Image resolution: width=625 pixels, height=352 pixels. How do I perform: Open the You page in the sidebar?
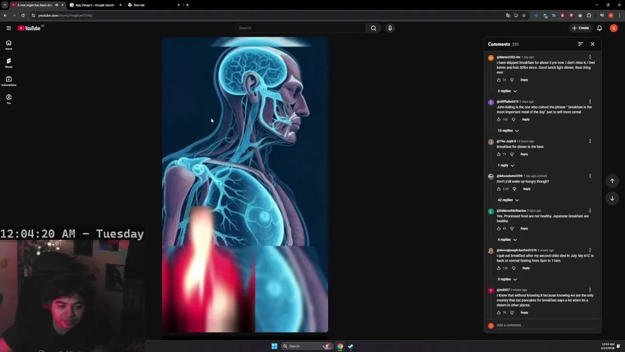coord(8,99)
